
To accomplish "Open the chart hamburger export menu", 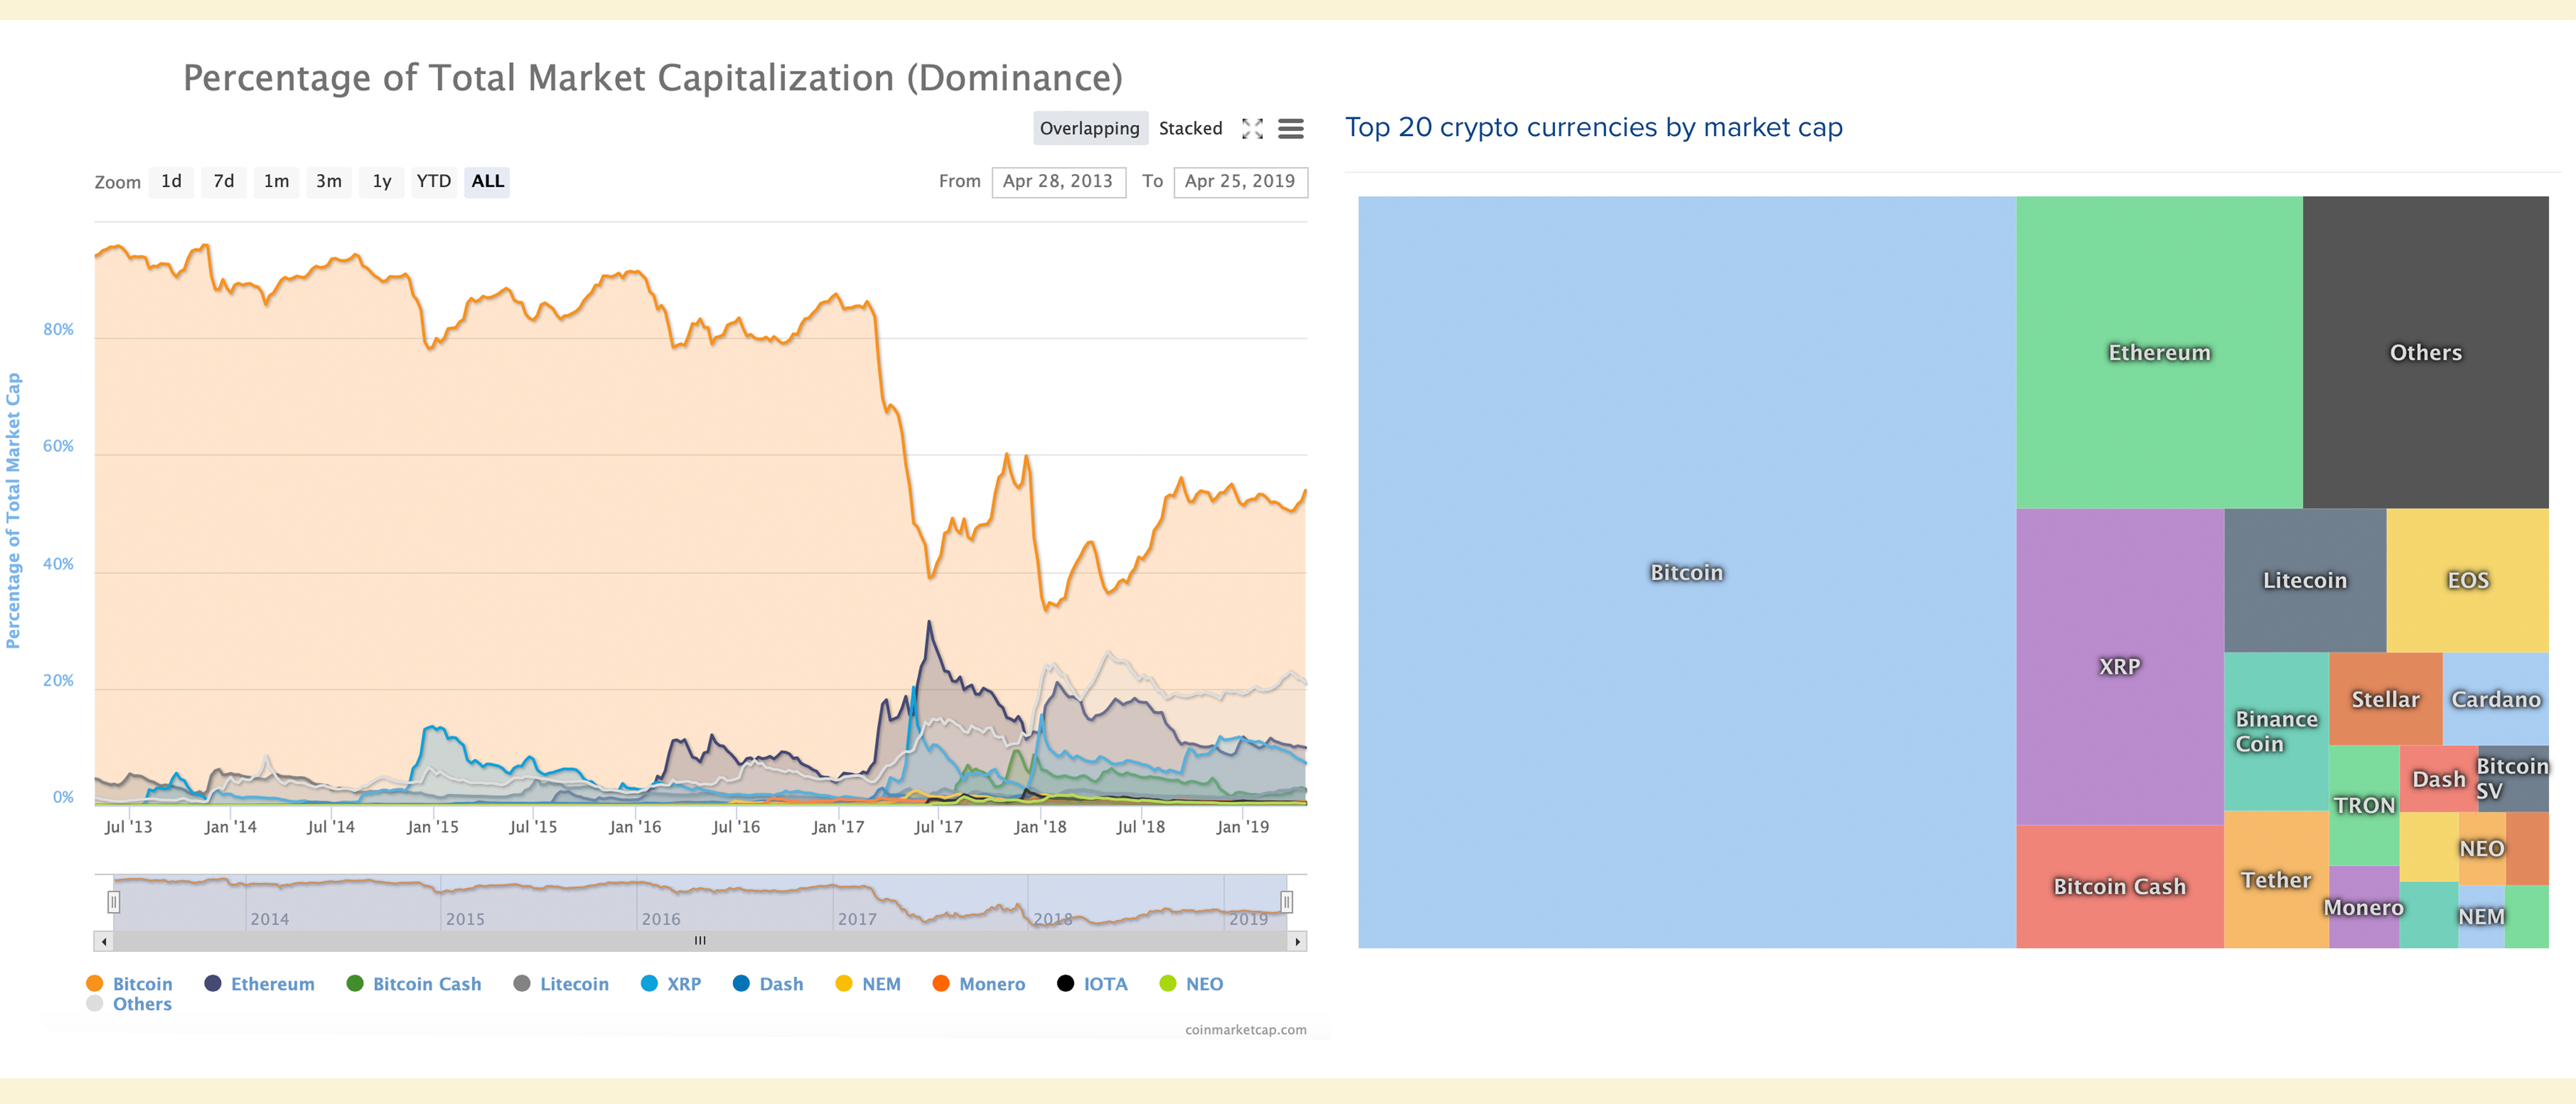I will [1291, 128].
